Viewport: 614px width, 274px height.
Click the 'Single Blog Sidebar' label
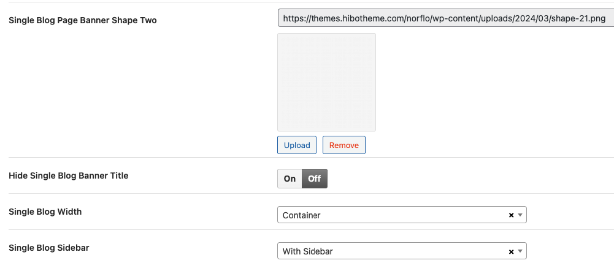49,248
